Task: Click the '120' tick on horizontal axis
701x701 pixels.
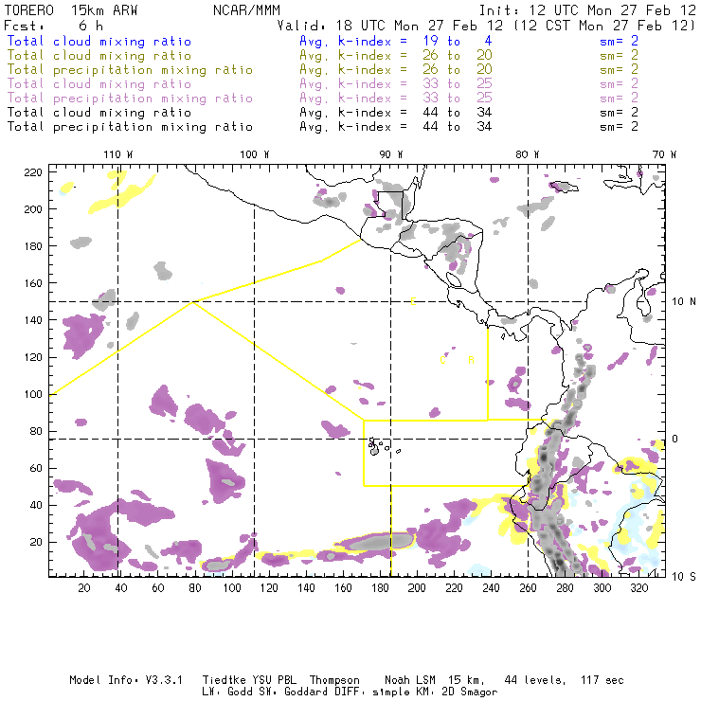Action: tap(269, 588)
